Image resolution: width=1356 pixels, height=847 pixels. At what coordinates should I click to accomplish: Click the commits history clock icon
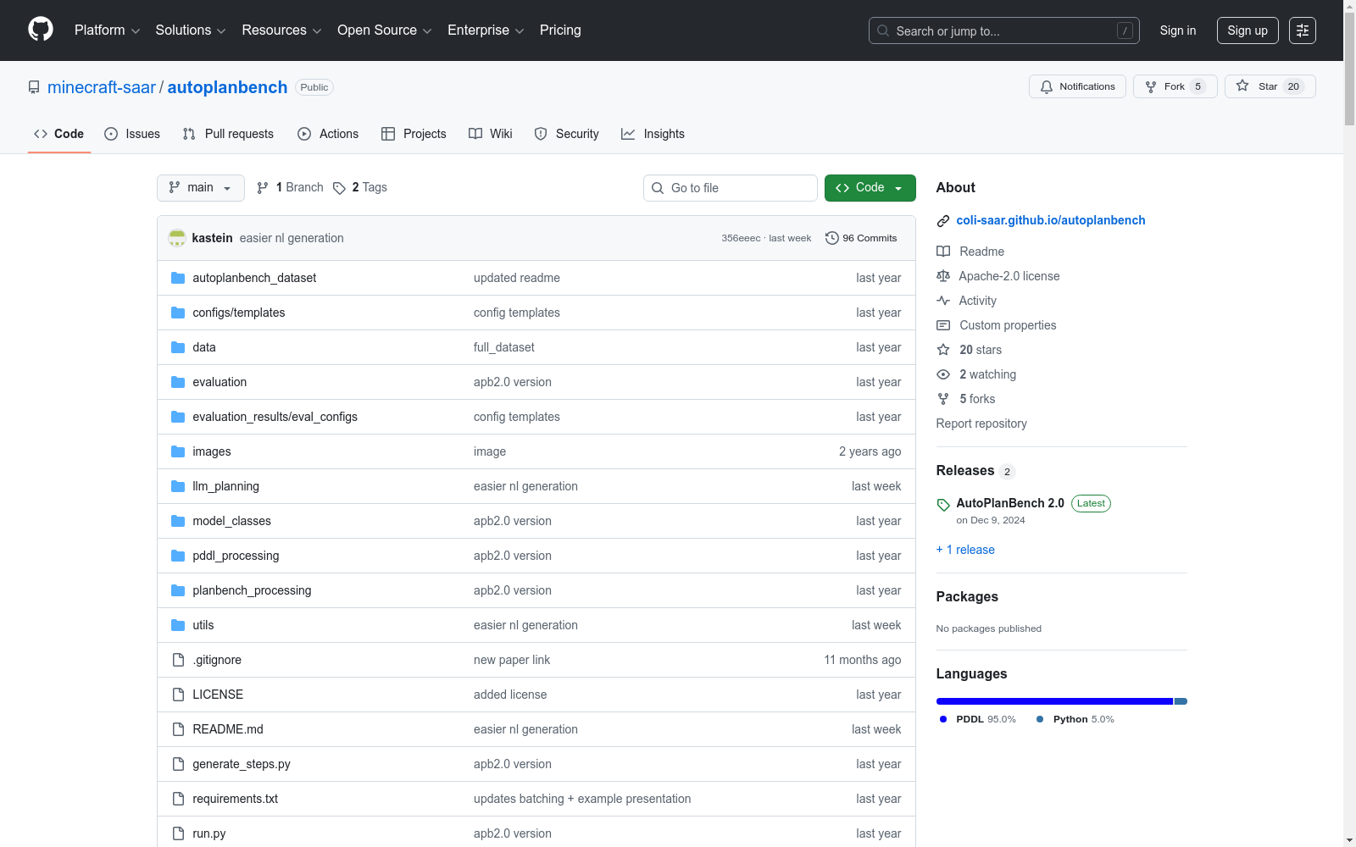pos(832,238)
